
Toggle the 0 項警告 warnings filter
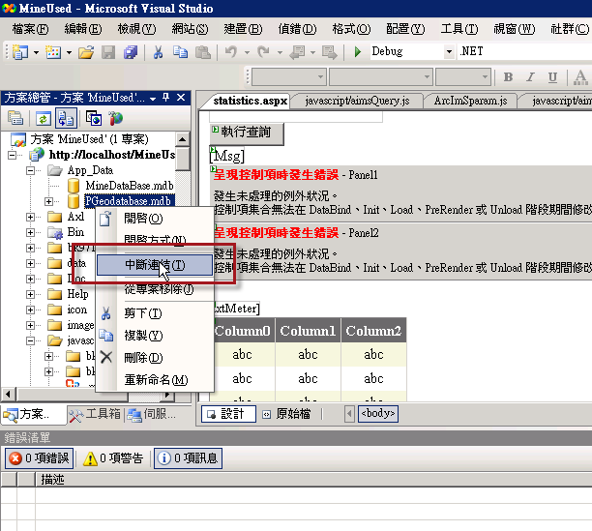pos(113,458)
